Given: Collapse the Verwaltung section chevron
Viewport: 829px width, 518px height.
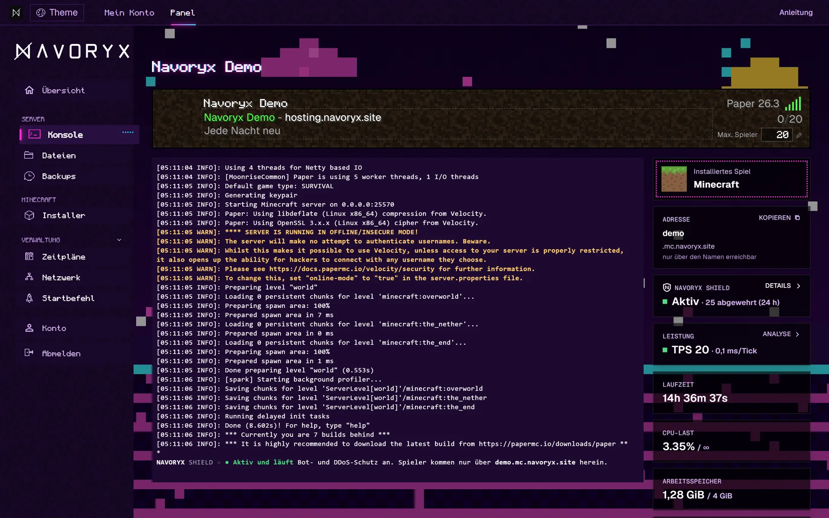Looking at the screenshot, I should (119, 240).
